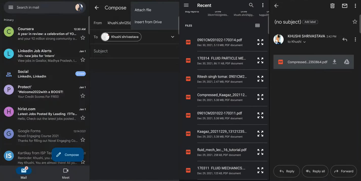Viewport: 361px width, 181px height.
Task: Tap the profile avatar in the search bar
Action: pos(79,7)
